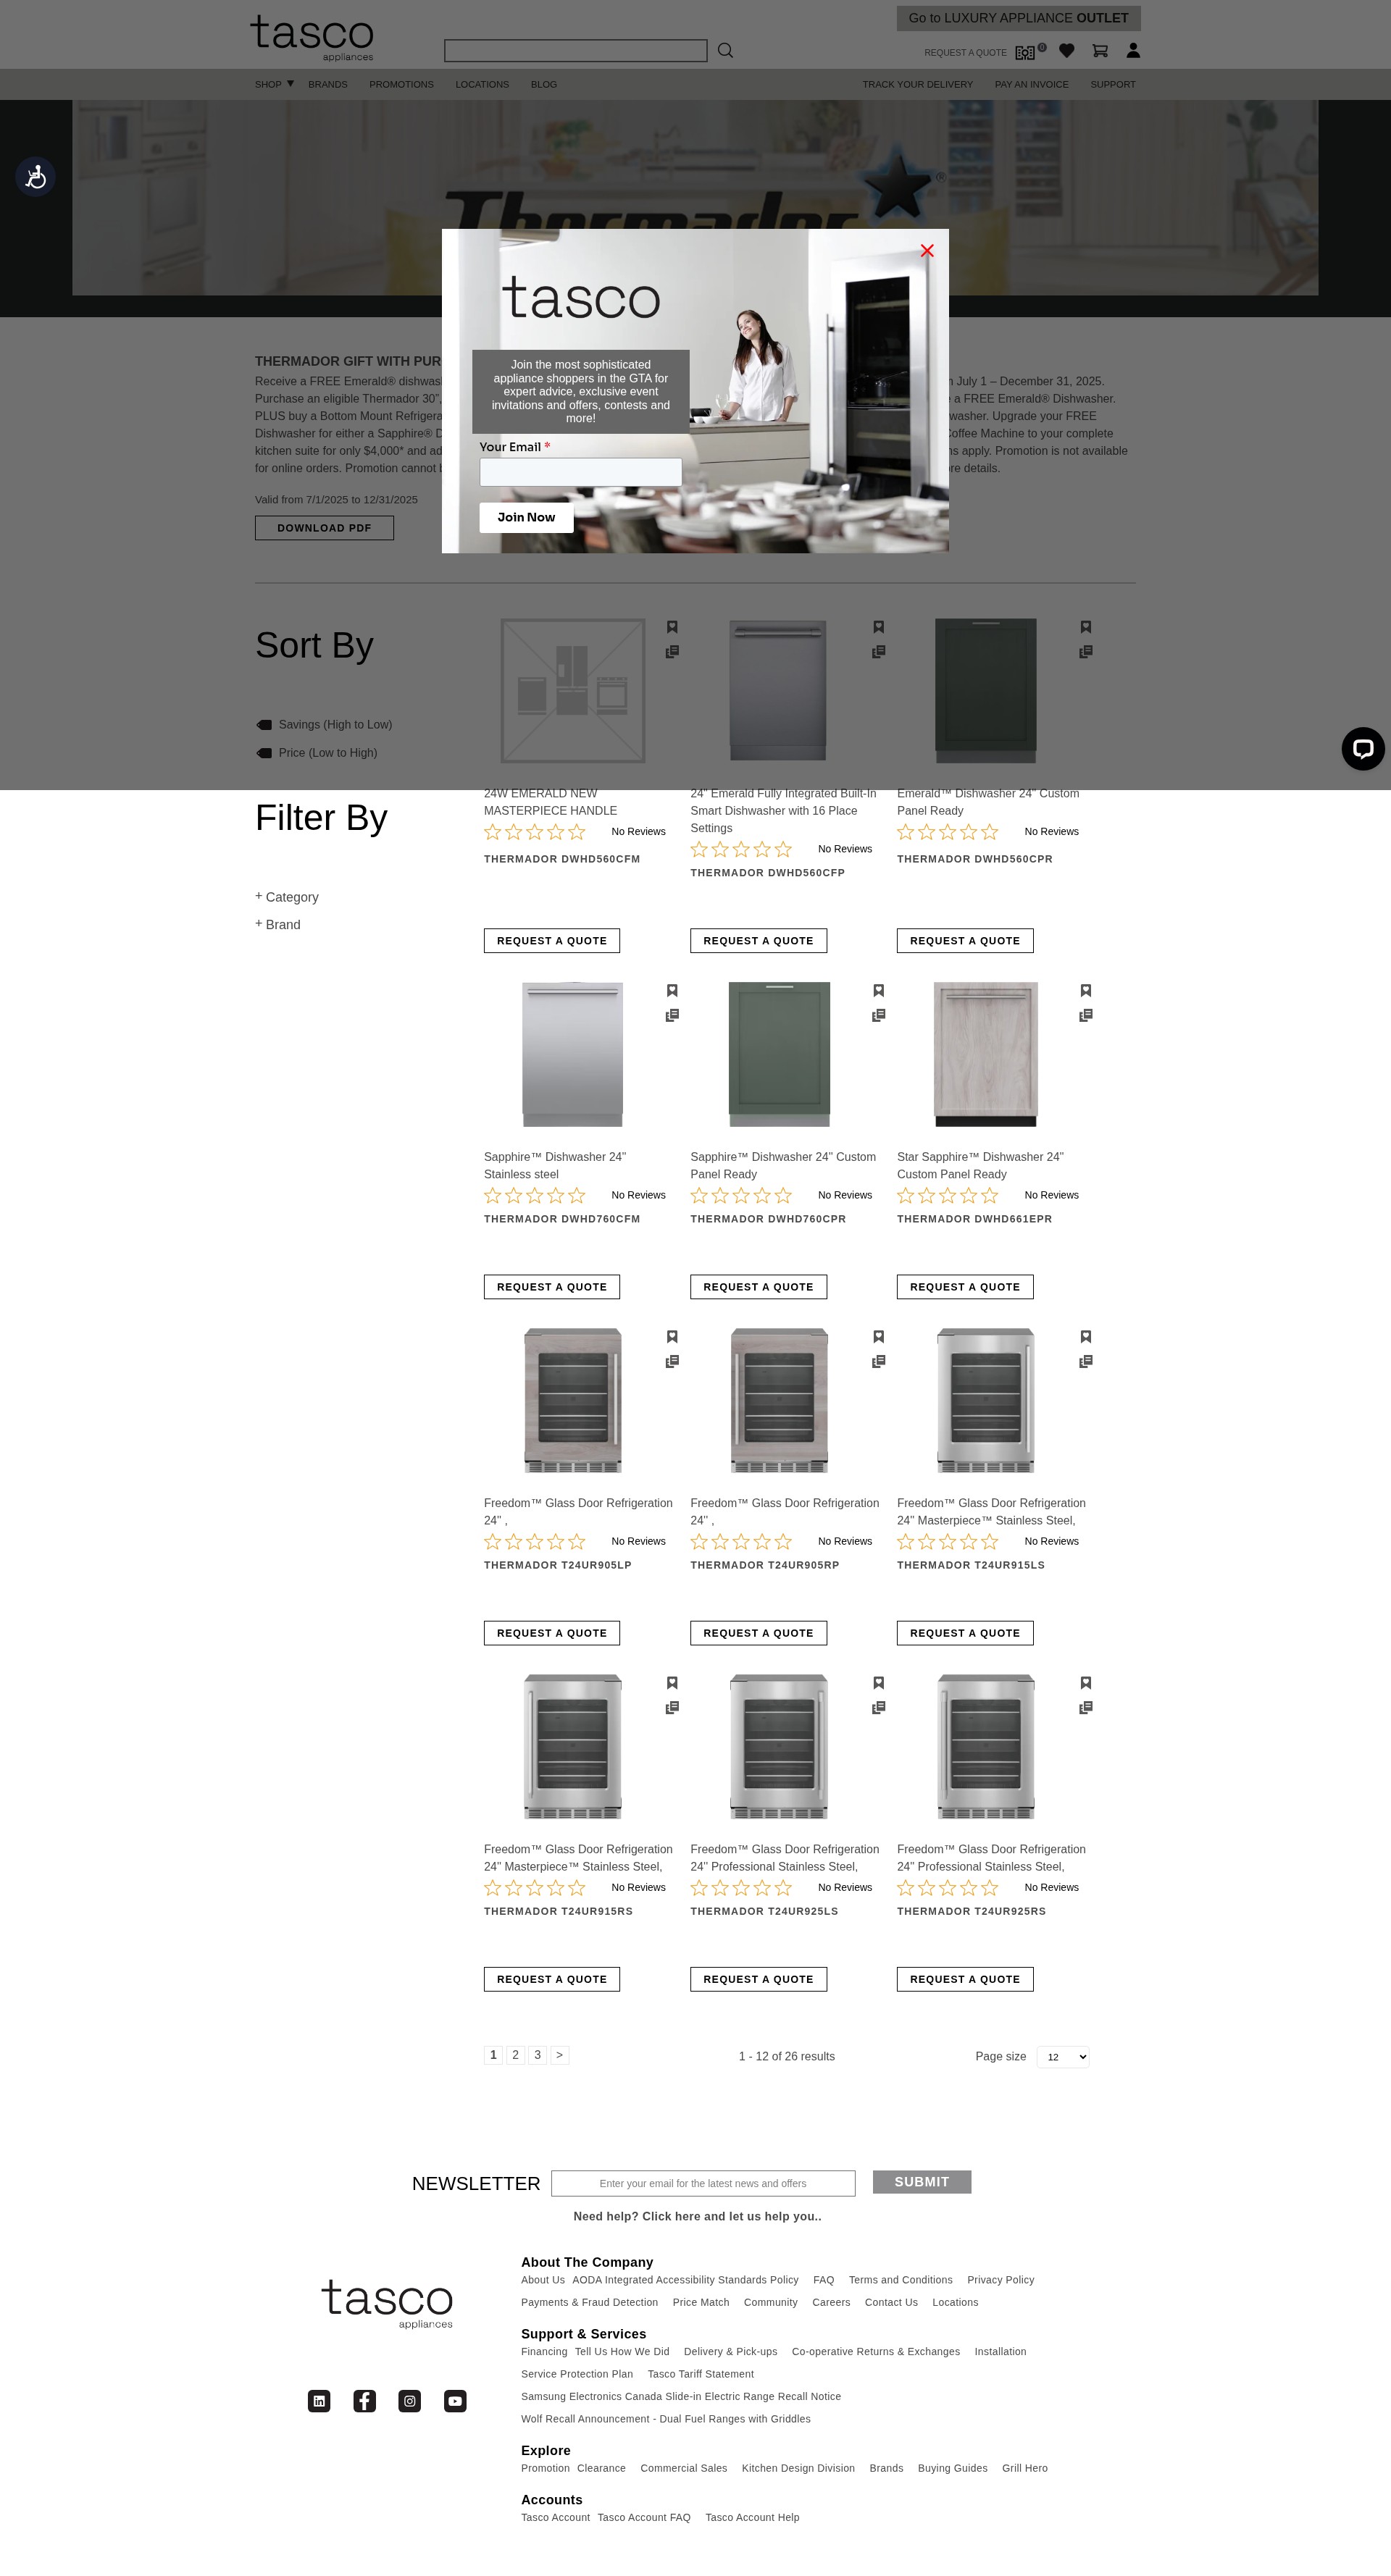Open the wishlist heart icon
This screenshot has height=2576, width=1391.
[1066, 51]
